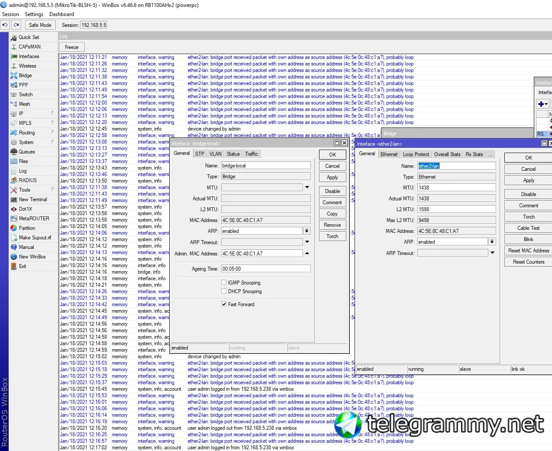552x451 pixels.
Task: Open Mesh sidebar entry
Action: click(24, 104)
